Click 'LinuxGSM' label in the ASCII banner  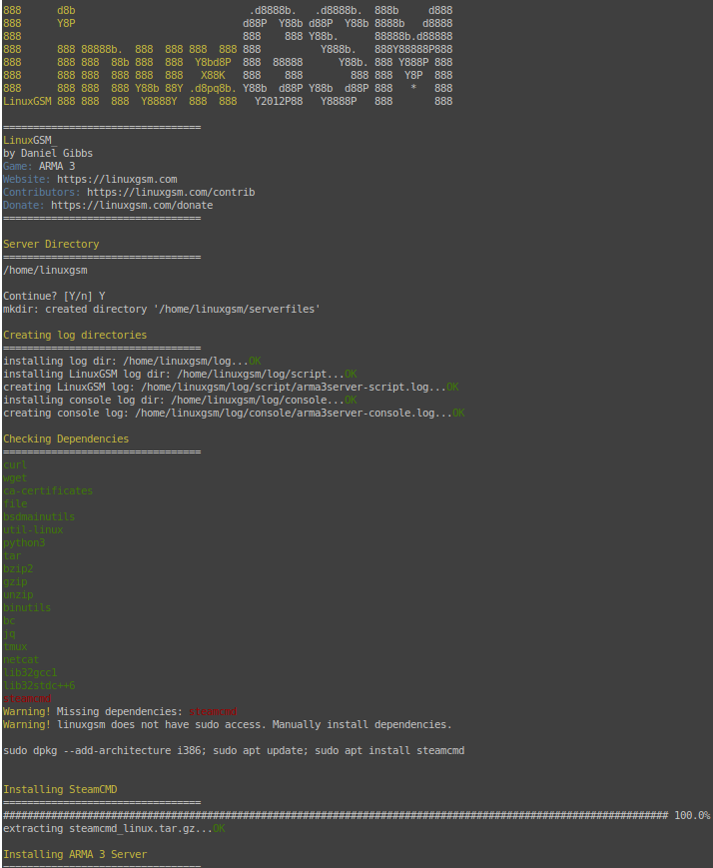[27, 101]
